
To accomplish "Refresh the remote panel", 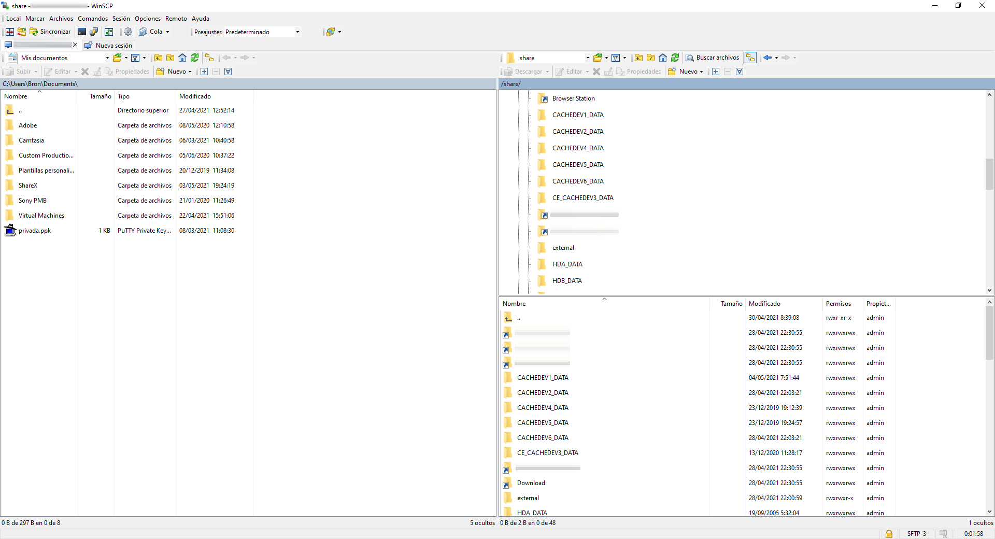I will 675,58.
